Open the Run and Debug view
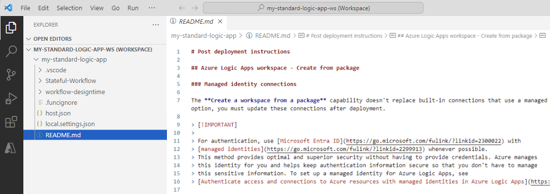Screen dimensions: 550x194 pos(11,99)
